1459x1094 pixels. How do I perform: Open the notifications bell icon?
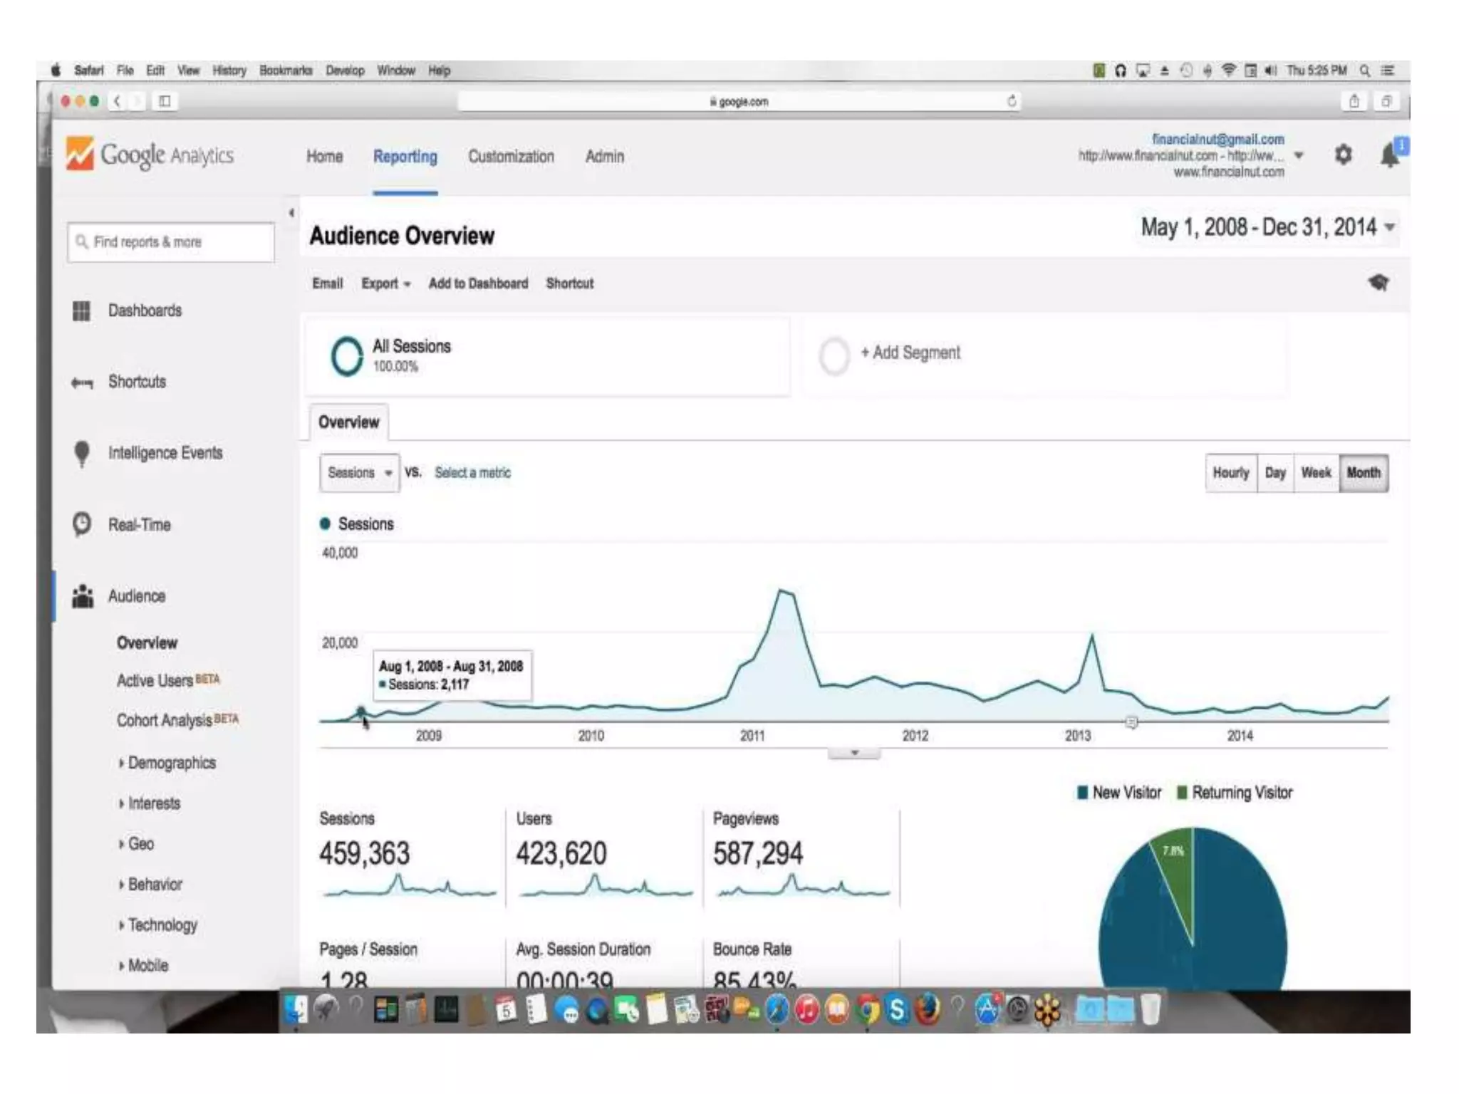point(1389,155)
